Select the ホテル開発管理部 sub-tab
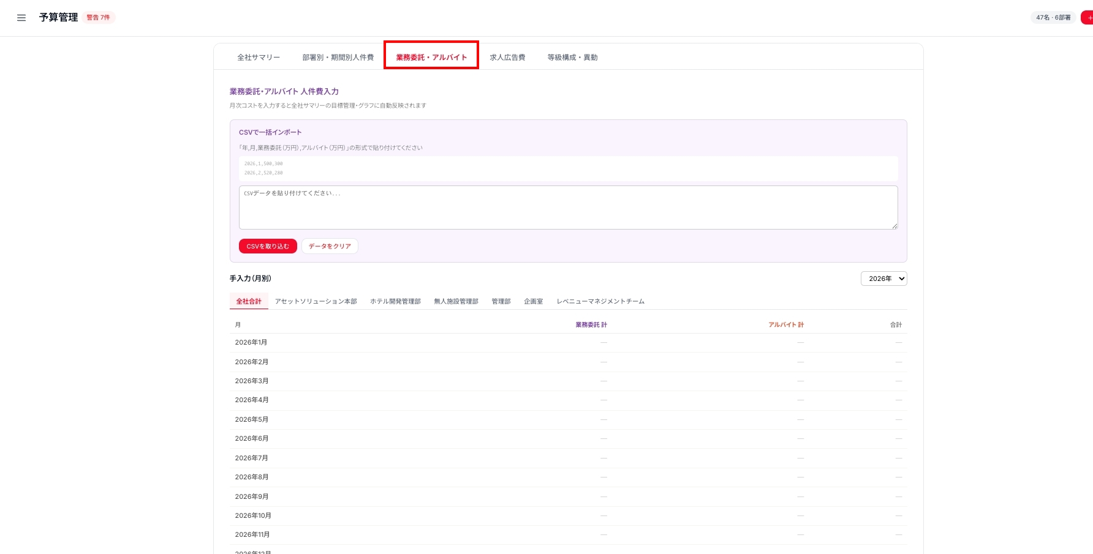Screen dimensions: 1093x554 (x=395, y=301)
